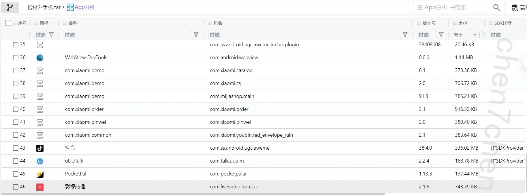Check the checkbox for row 41

point(16,122)
